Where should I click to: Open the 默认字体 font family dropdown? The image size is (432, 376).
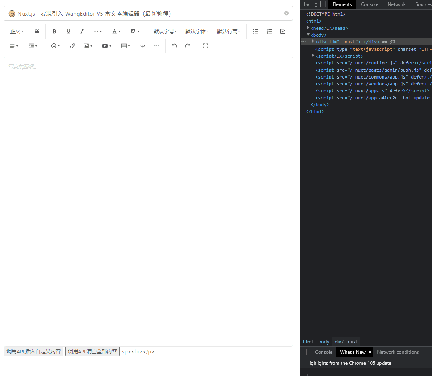[x=197, y=31]
